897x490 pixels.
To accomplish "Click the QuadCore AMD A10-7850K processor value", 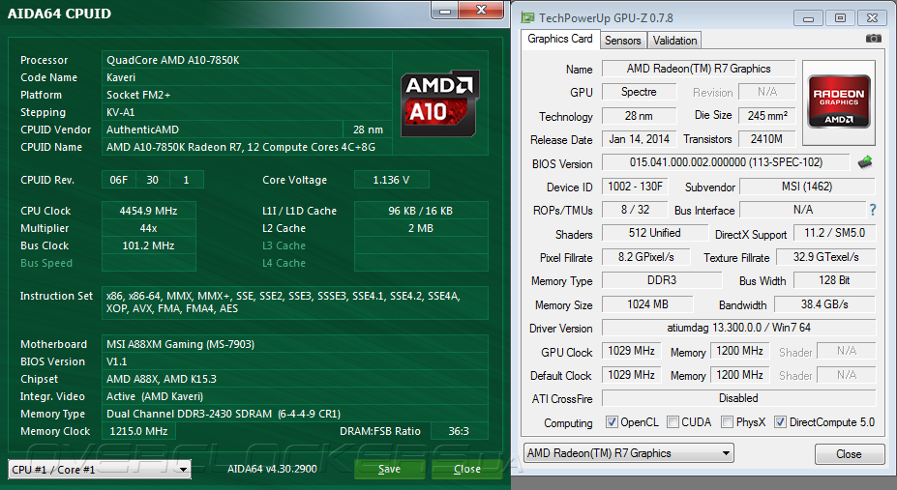I will [x=247, y=60].
